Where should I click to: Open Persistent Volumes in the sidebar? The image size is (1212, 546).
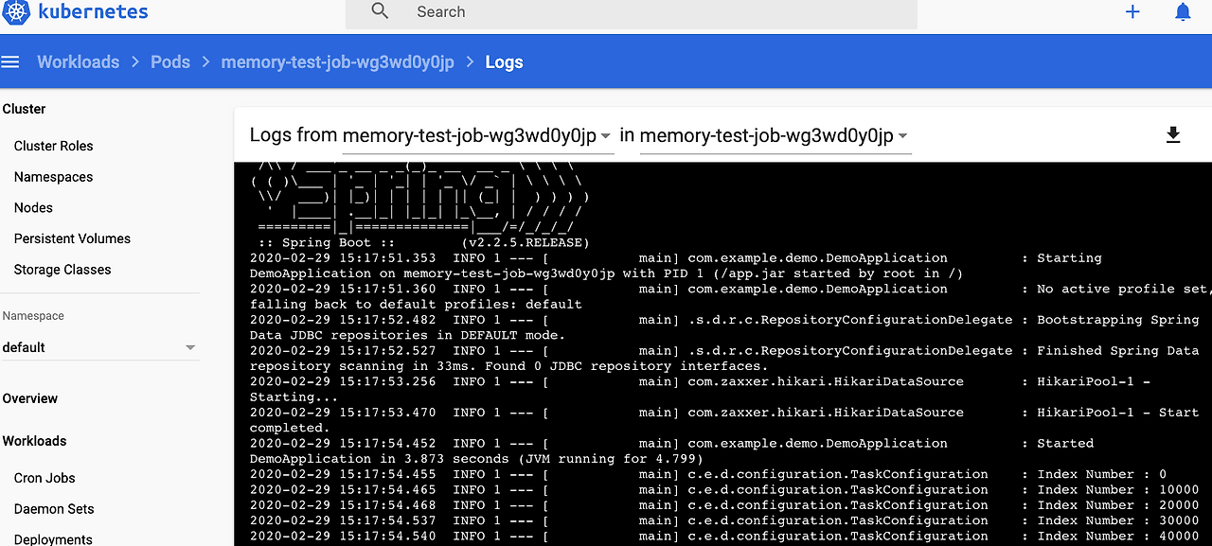point(72,238)
